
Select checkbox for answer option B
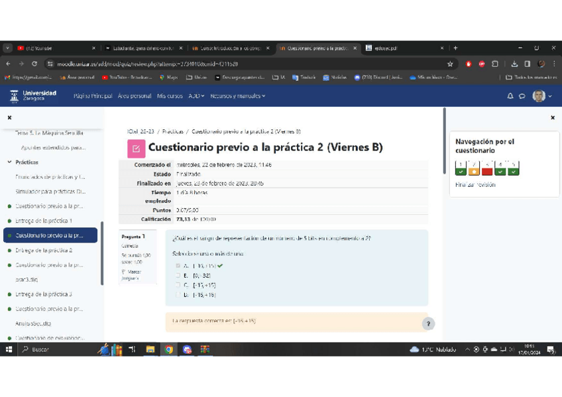(x=178, y=276)
